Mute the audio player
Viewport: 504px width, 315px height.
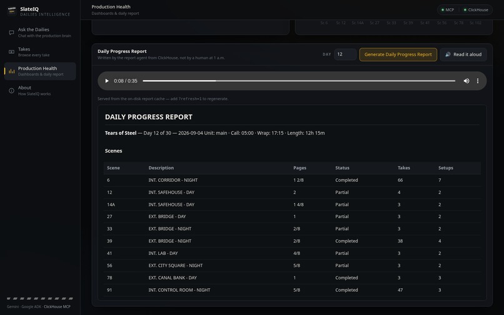click(x=466, y=81)
